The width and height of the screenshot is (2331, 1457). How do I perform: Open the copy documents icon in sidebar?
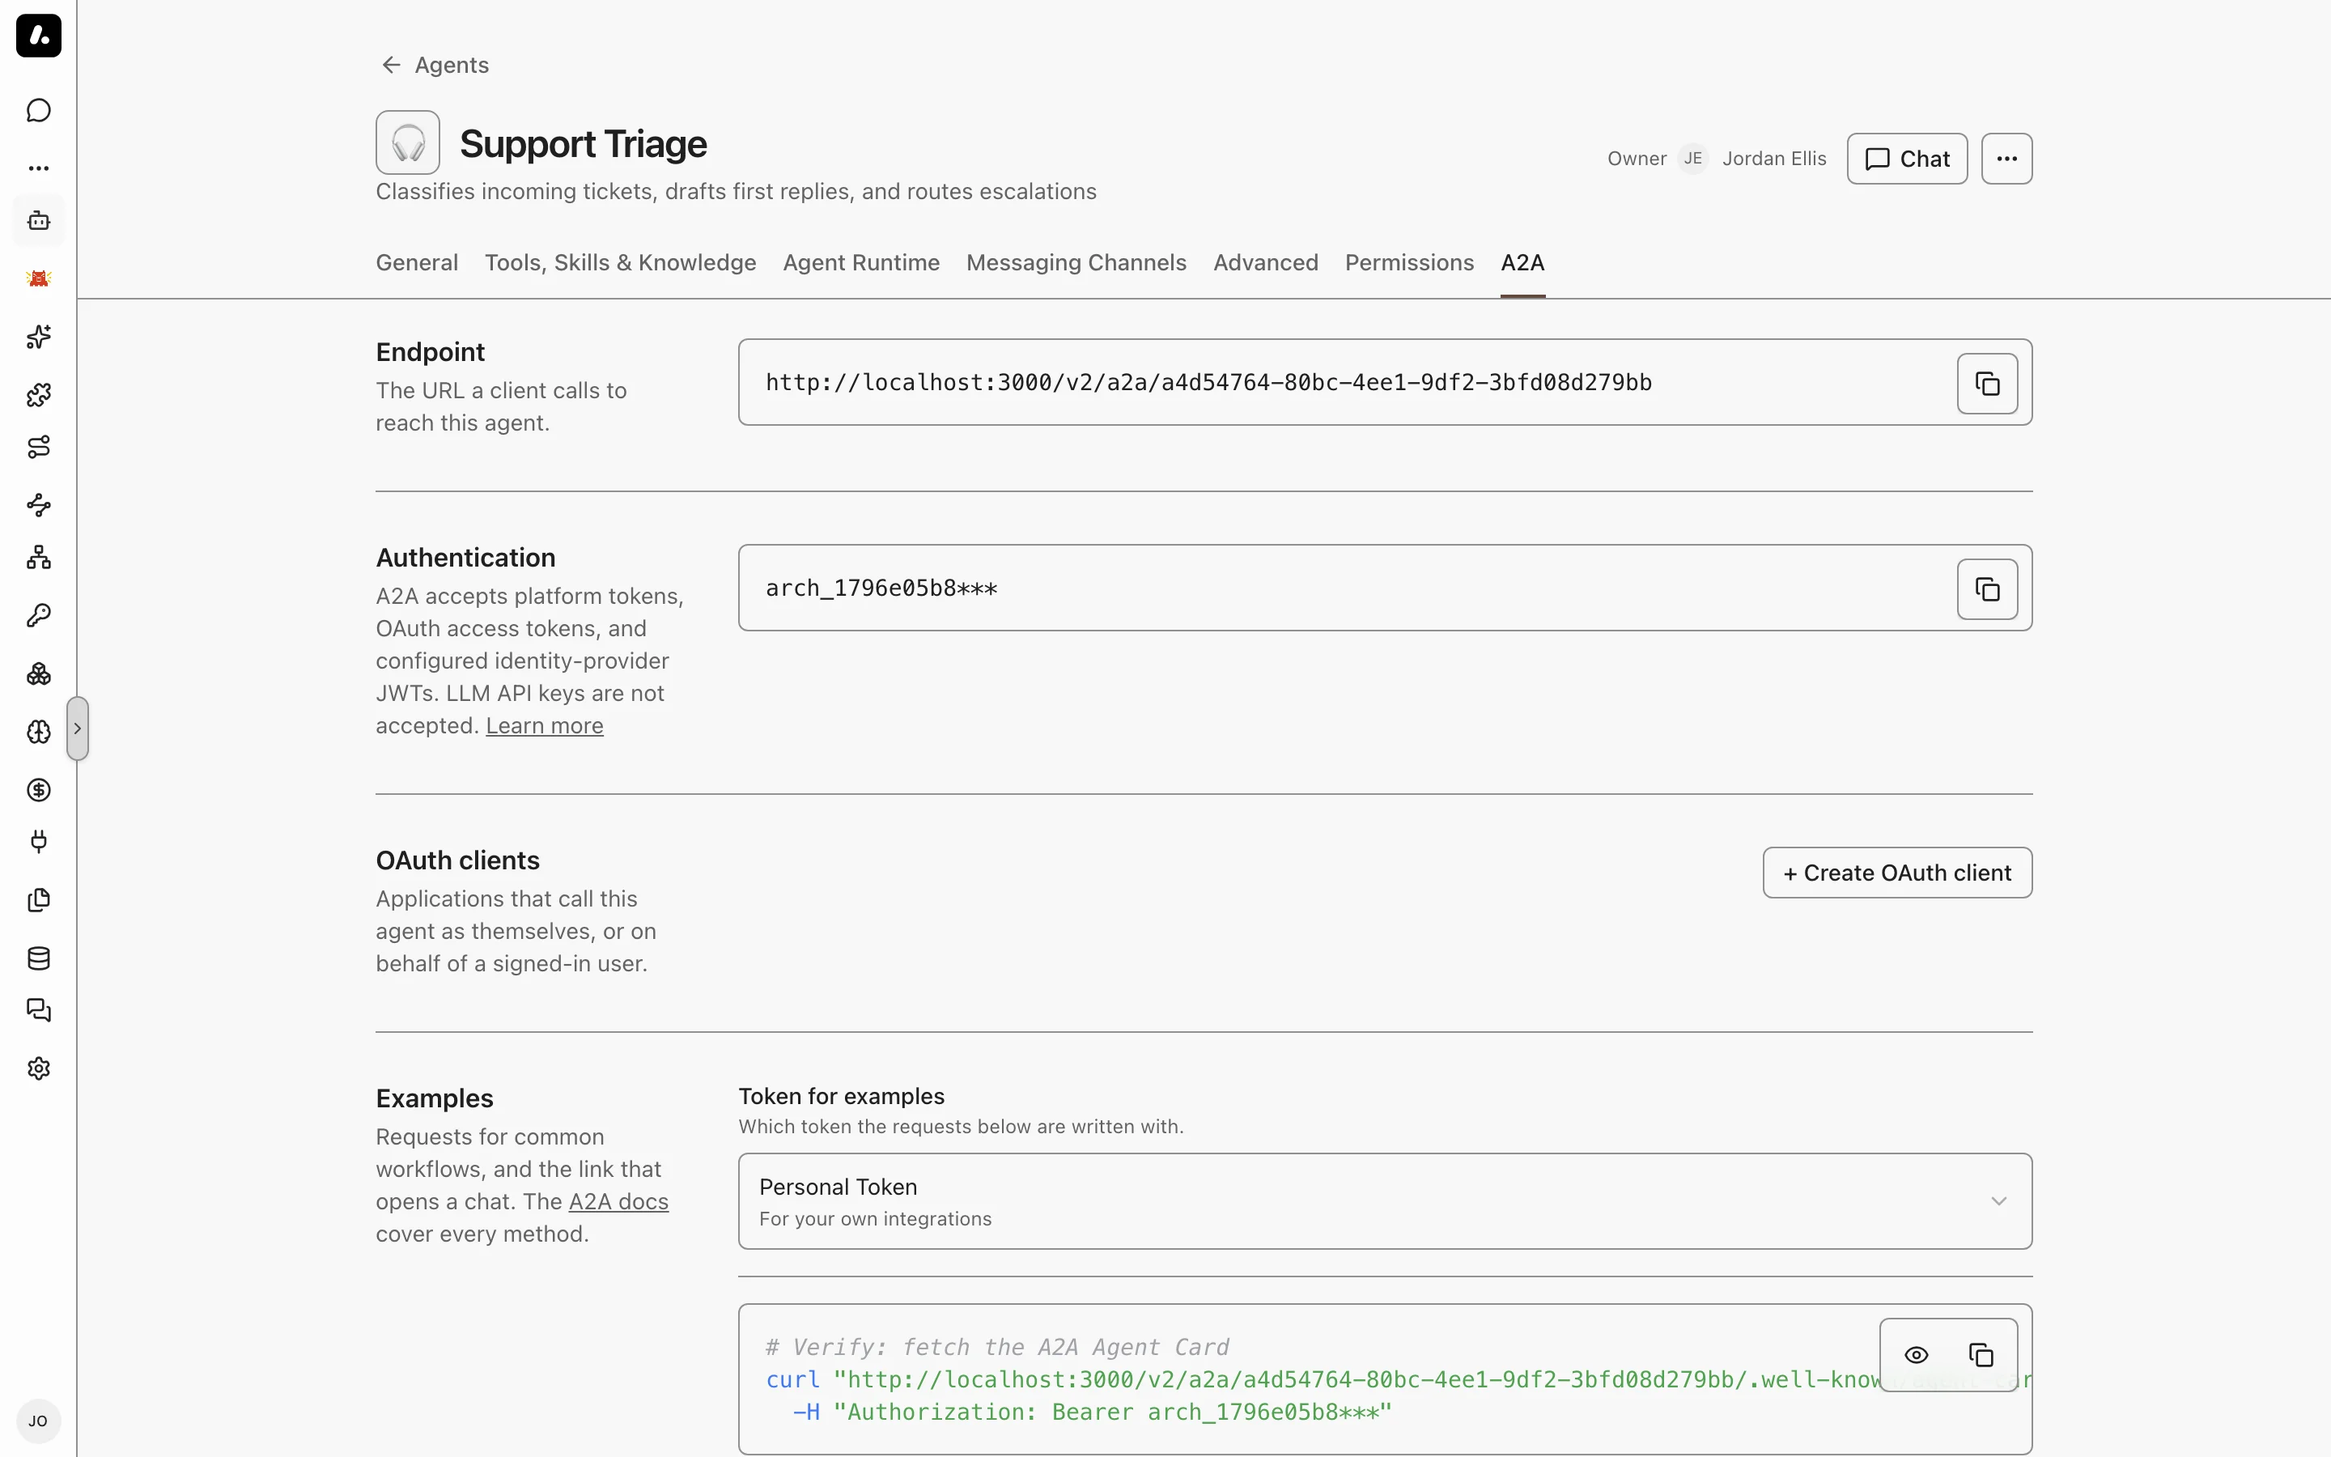click(x=39, y=900)
